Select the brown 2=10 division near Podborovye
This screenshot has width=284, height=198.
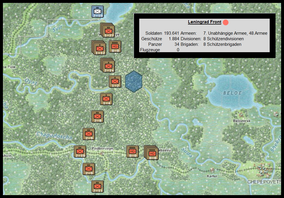(x=80, y=152)
